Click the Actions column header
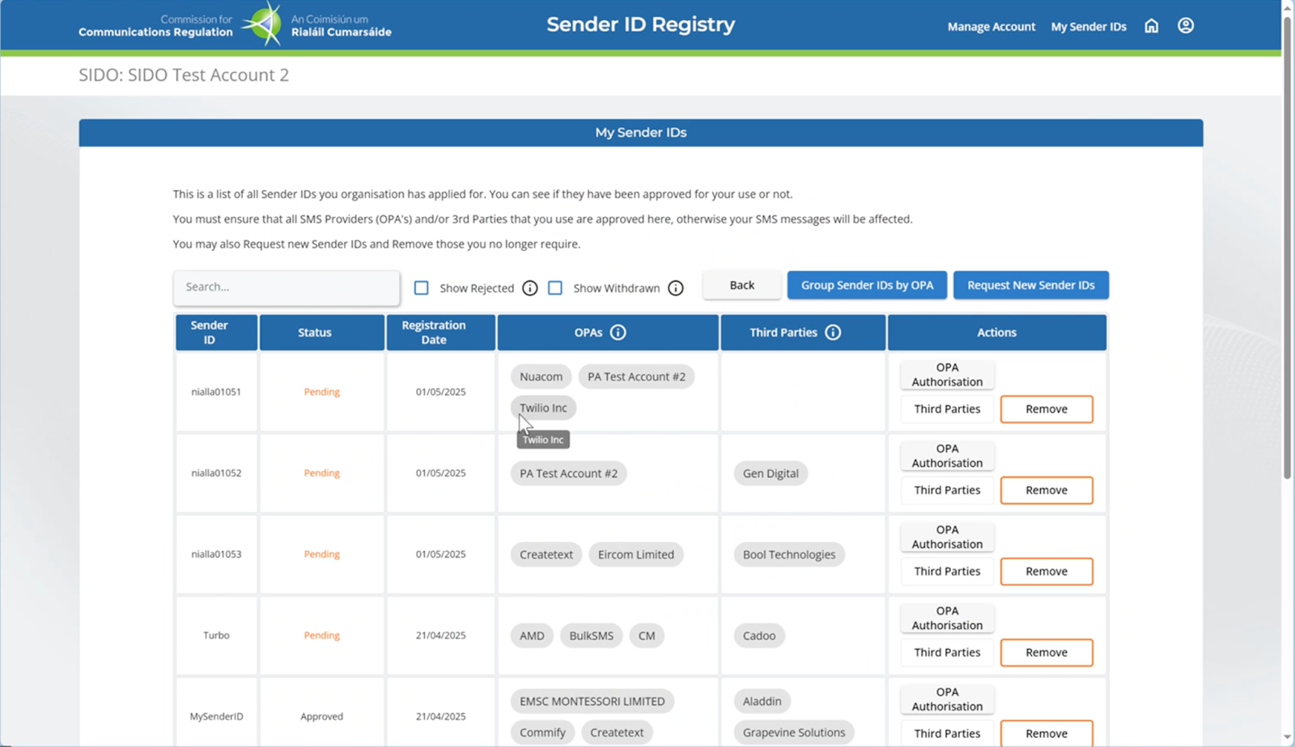The height and width of the screenshot is (747, 1295). 997,333
